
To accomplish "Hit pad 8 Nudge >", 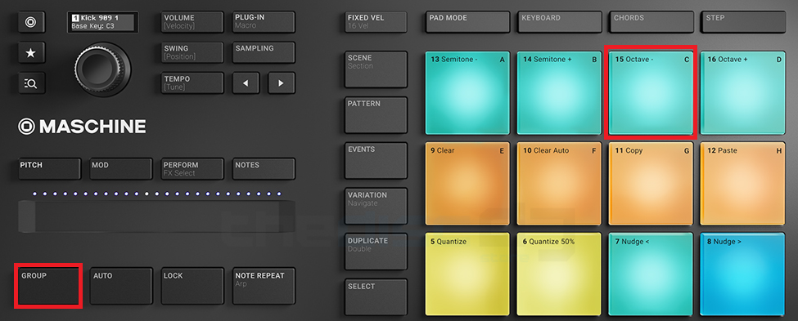I will (x=743, y=274).
